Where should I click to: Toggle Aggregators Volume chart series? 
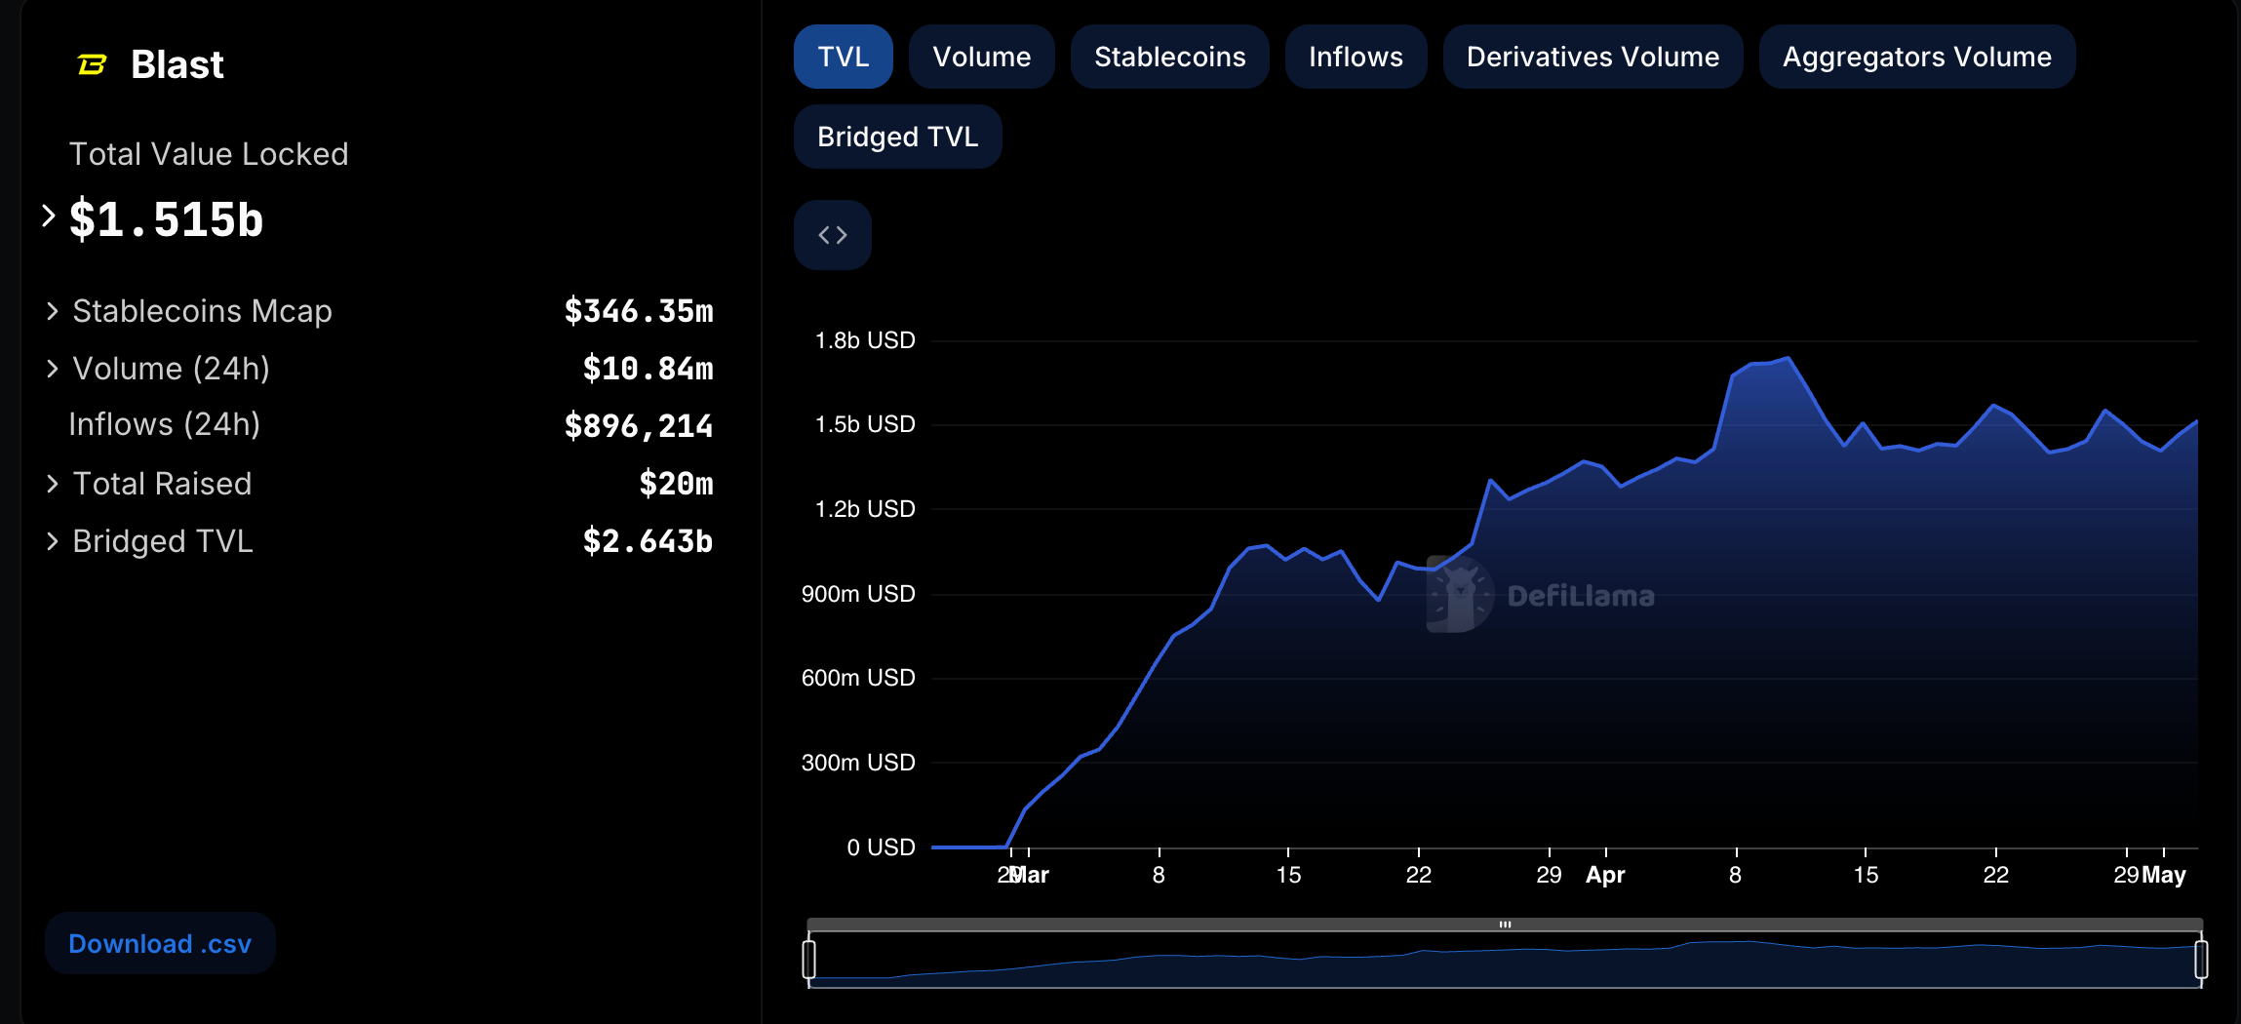[1917, 57]
